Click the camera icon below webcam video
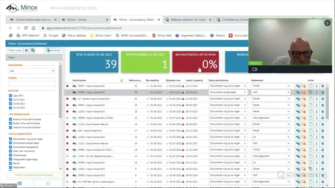This screenshot has width=335, height=188. pos(255,69)
